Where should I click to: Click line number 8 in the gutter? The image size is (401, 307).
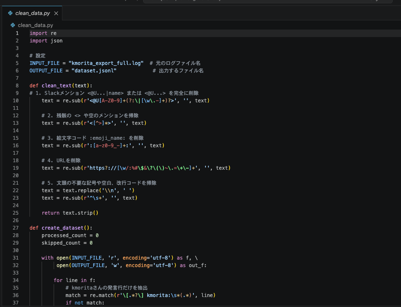pyautogui.click(x=17, y=86)
